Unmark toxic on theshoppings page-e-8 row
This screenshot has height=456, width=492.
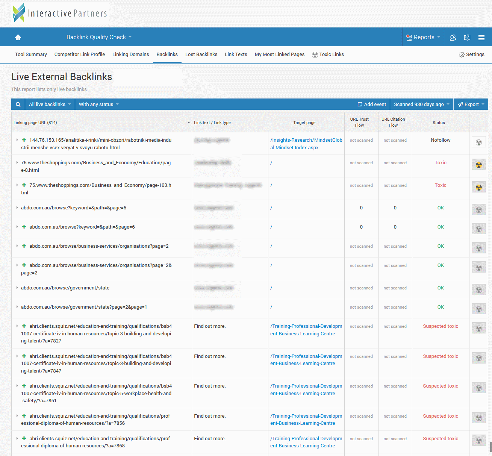[478, 165]
